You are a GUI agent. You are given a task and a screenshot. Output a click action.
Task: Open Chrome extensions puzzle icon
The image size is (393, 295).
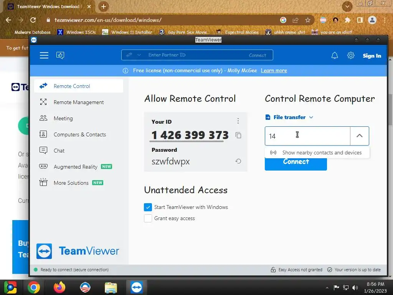[347, 20]
